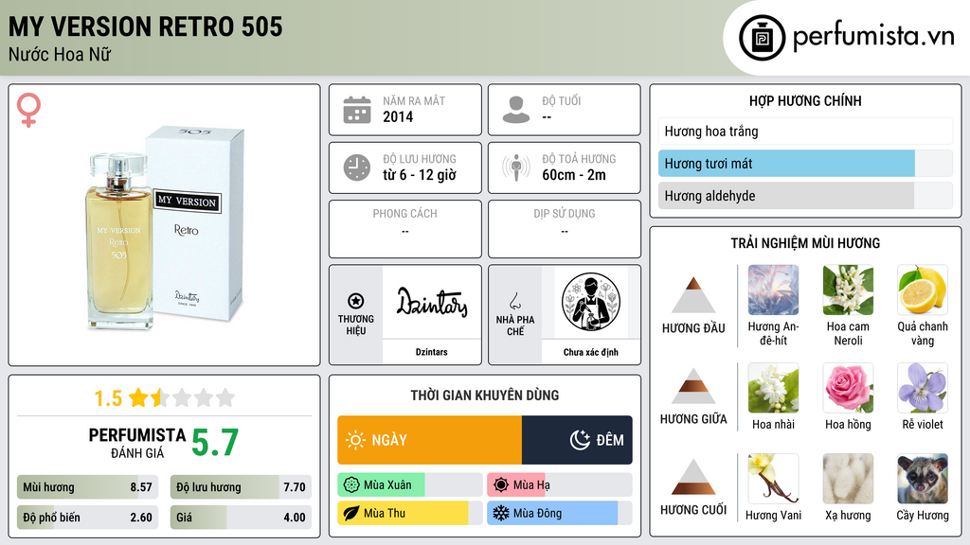Click the perfume bottle product photo

click(165, 227)
